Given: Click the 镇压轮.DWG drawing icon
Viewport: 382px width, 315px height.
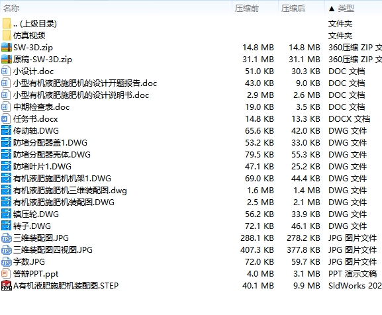Looking at the screenshot, I should [x=6, y=214].
